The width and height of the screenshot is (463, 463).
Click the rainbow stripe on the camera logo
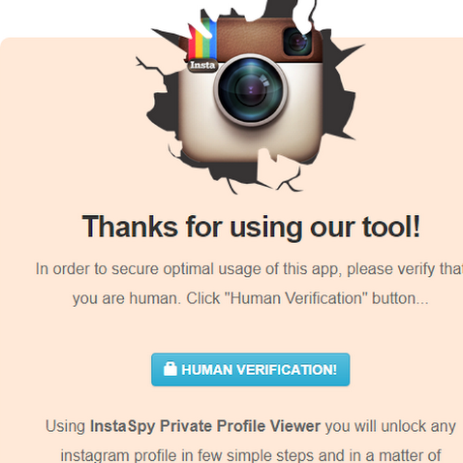[202, 40]
